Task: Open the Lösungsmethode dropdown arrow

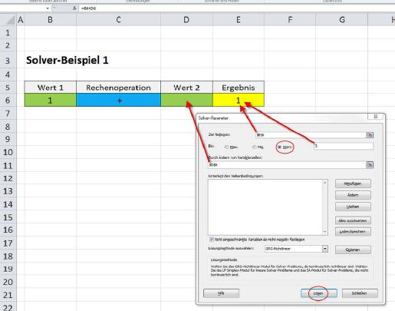Action: pos(325,249)
